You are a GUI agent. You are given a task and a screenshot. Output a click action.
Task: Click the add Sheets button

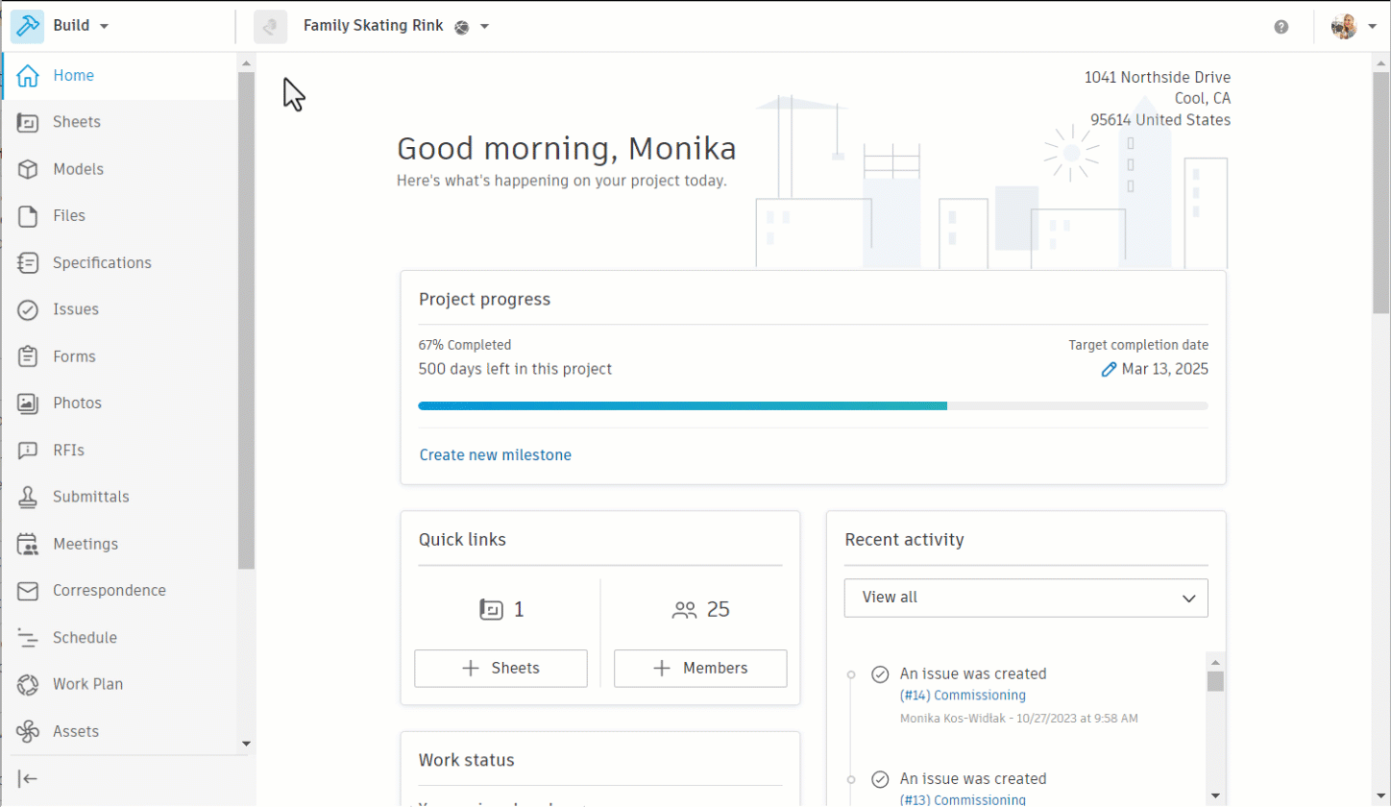(x=500, y=669)
